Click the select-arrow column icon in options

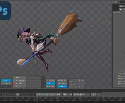coord(77,80)
